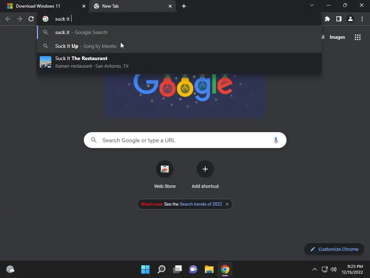Close the Download Windows 11 tab
370x278 pixels.
[x=84, y=6]
